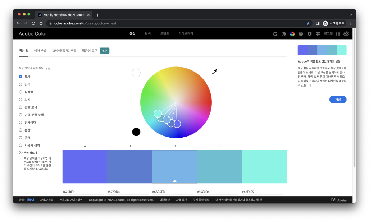This screenshot has height=221, width=369.
Task: Select color swatch A #626BF6
Action: [85, 167]
